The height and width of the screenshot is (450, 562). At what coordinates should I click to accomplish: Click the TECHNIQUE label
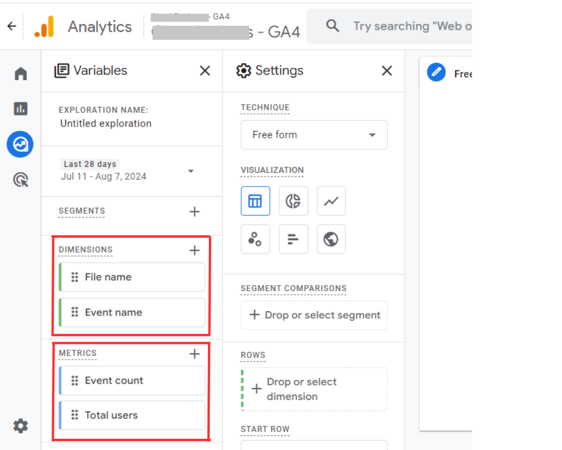265,107
